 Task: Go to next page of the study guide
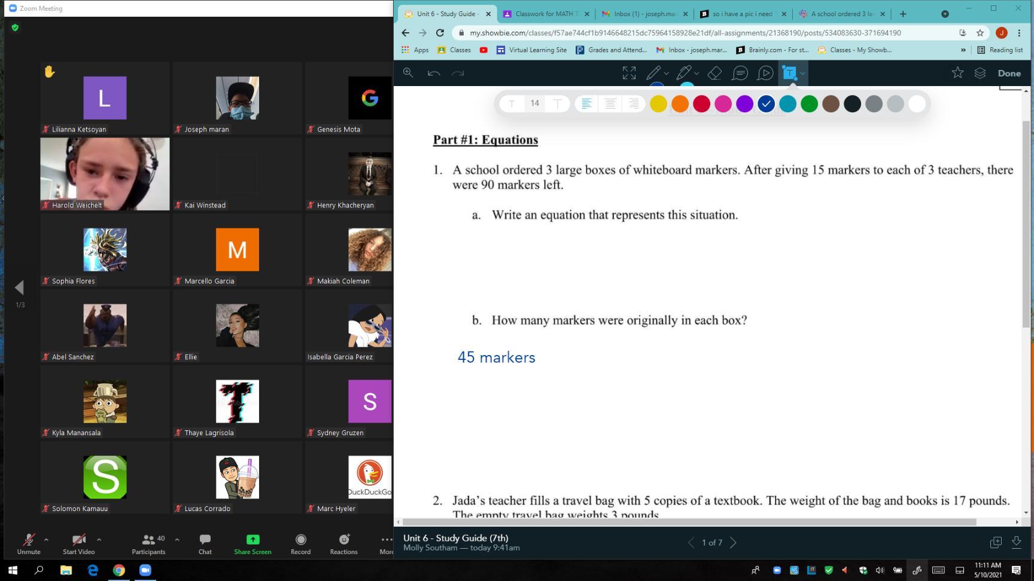point(734,543)
